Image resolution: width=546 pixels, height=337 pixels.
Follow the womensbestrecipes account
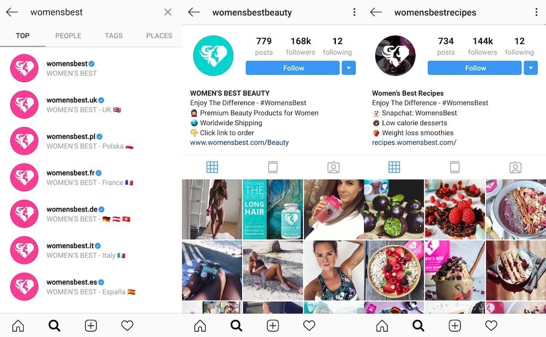click(474, 68)
